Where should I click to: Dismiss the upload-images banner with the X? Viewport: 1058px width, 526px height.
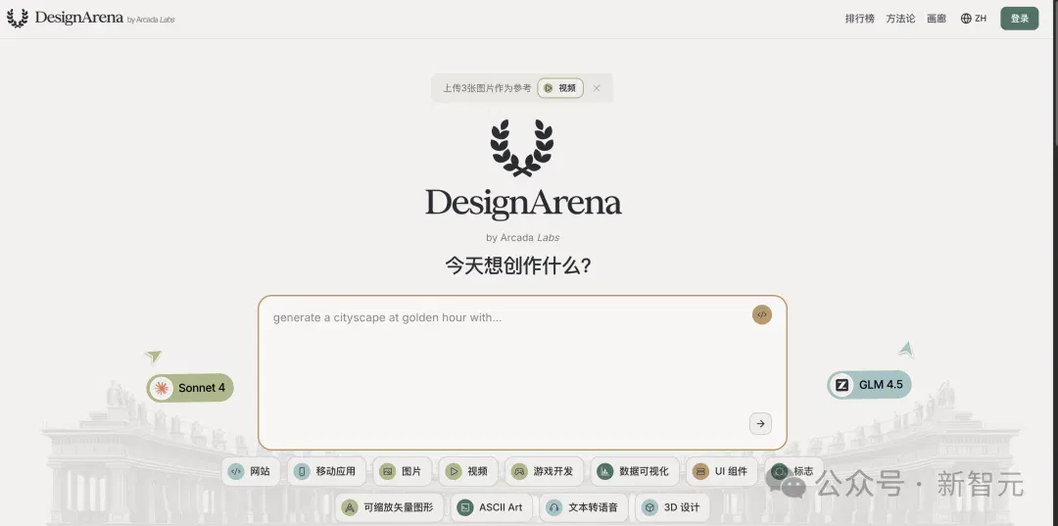click(597, 88)
